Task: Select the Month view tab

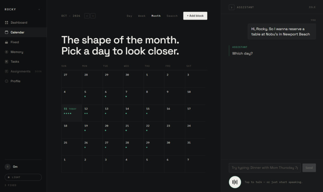Action: tap(156, 16)
